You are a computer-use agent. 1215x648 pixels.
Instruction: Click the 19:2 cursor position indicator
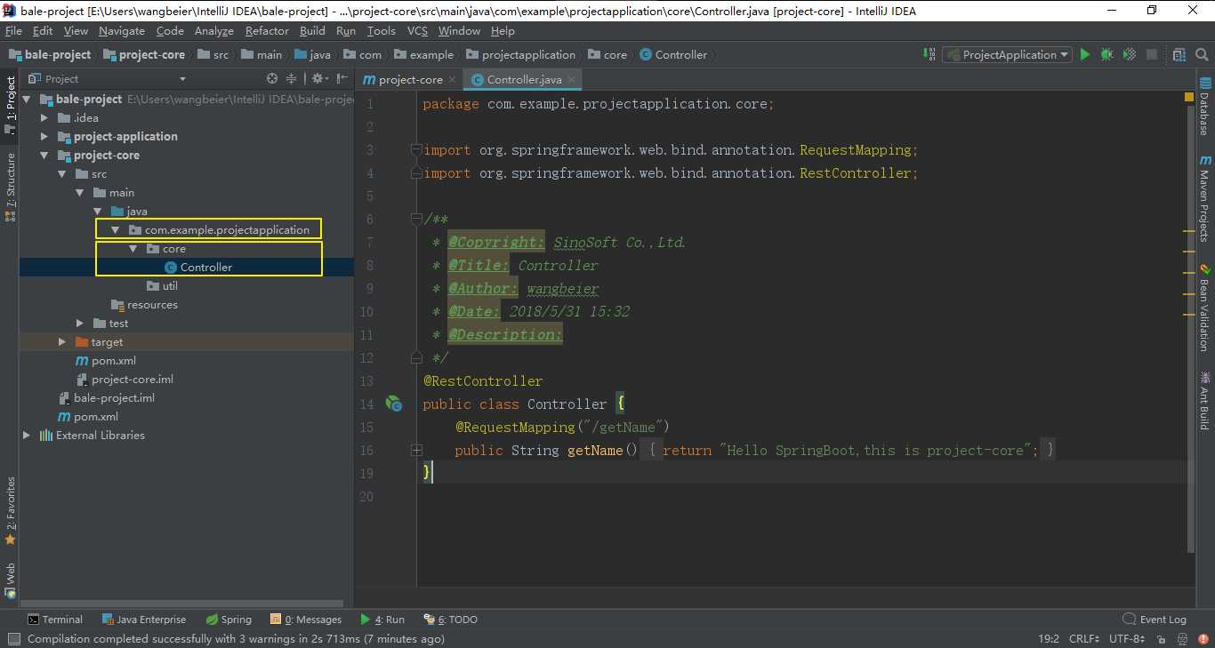(1049, 639)
